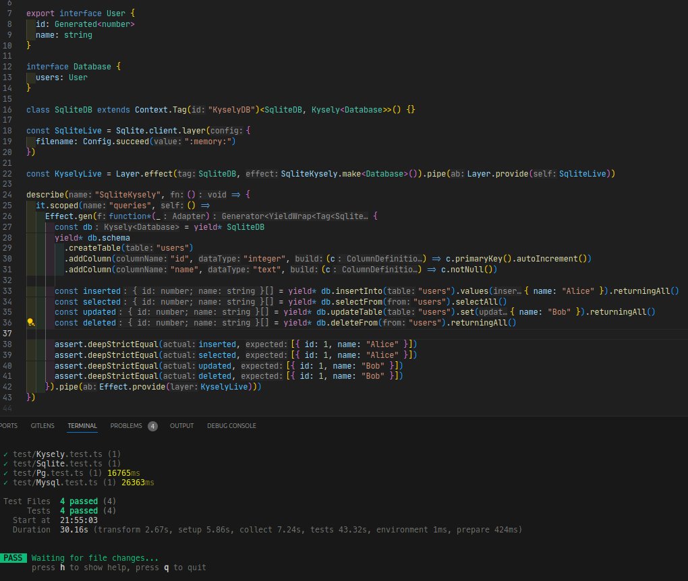The width and height of the screenshot is (688, 581).
Task: Click 'Database' interface name on line 12
Action: 92,67
